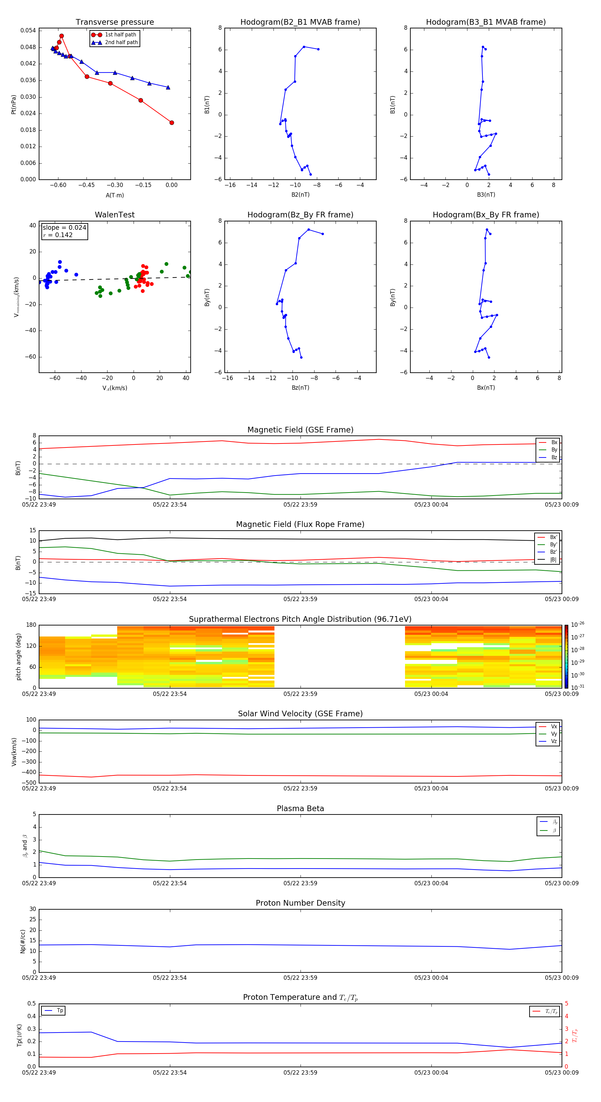This screenshot has width=601, height=1102.
Task: Click the "slope = 0.024" annotation
Action: click(64, 228)
